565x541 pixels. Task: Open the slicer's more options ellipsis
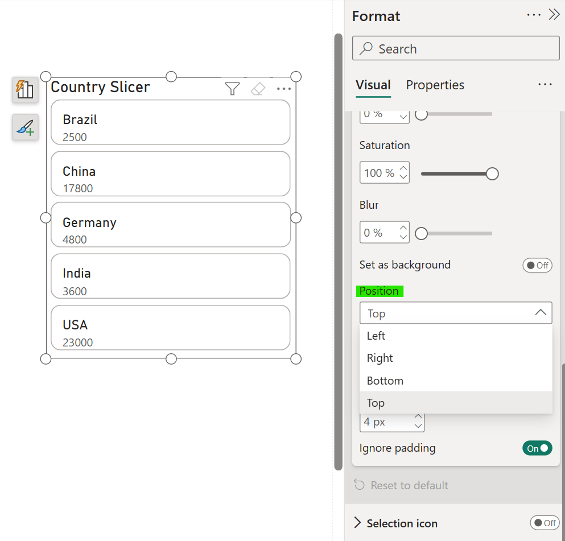coord(283,88)
